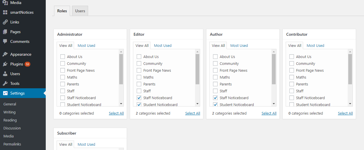Open Plugins via plug icon

click(5, 64)
